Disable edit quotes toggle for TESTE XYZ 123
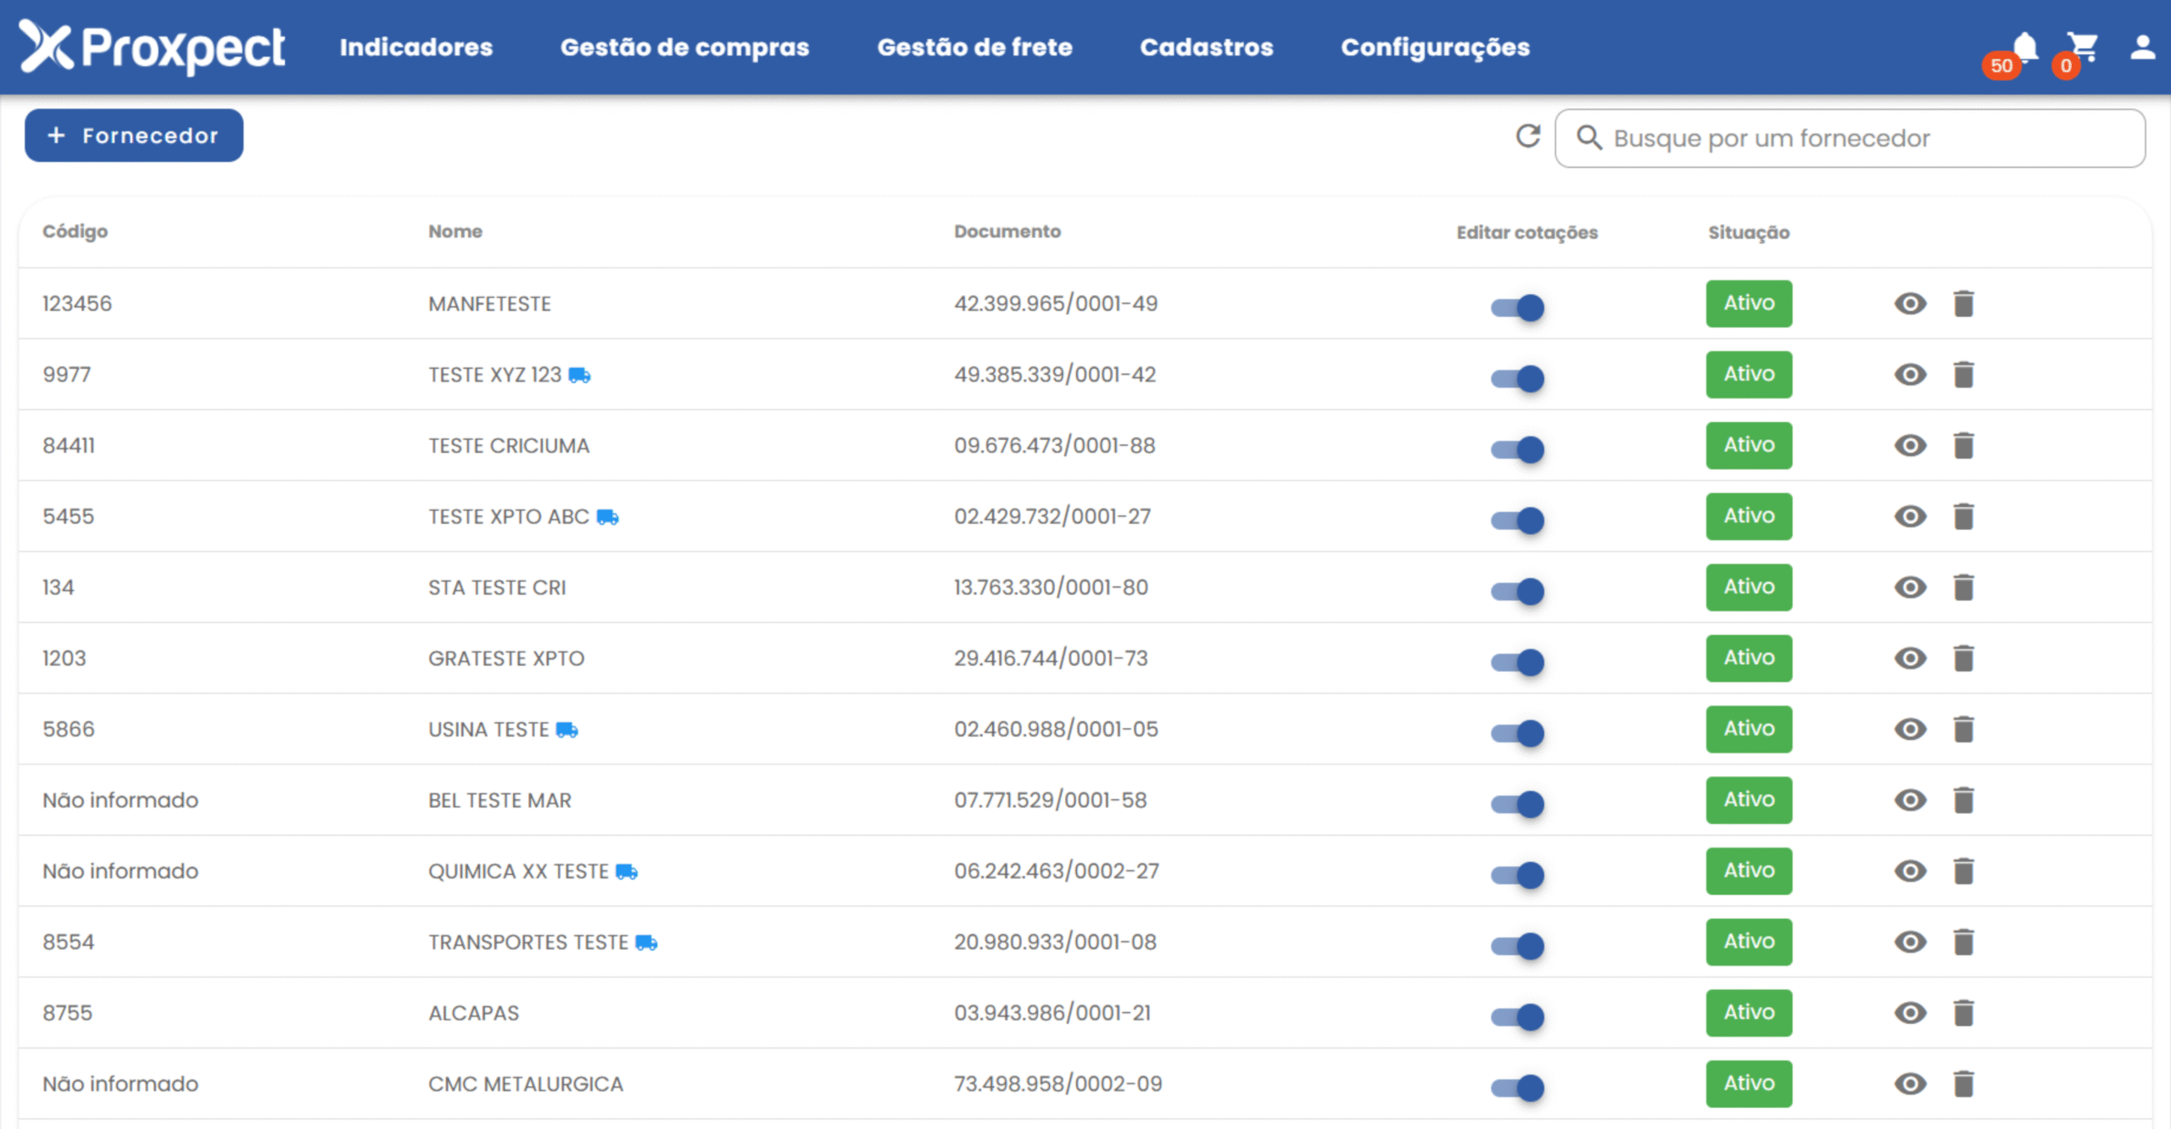2171x1129 pixels. pos(1518,378)
